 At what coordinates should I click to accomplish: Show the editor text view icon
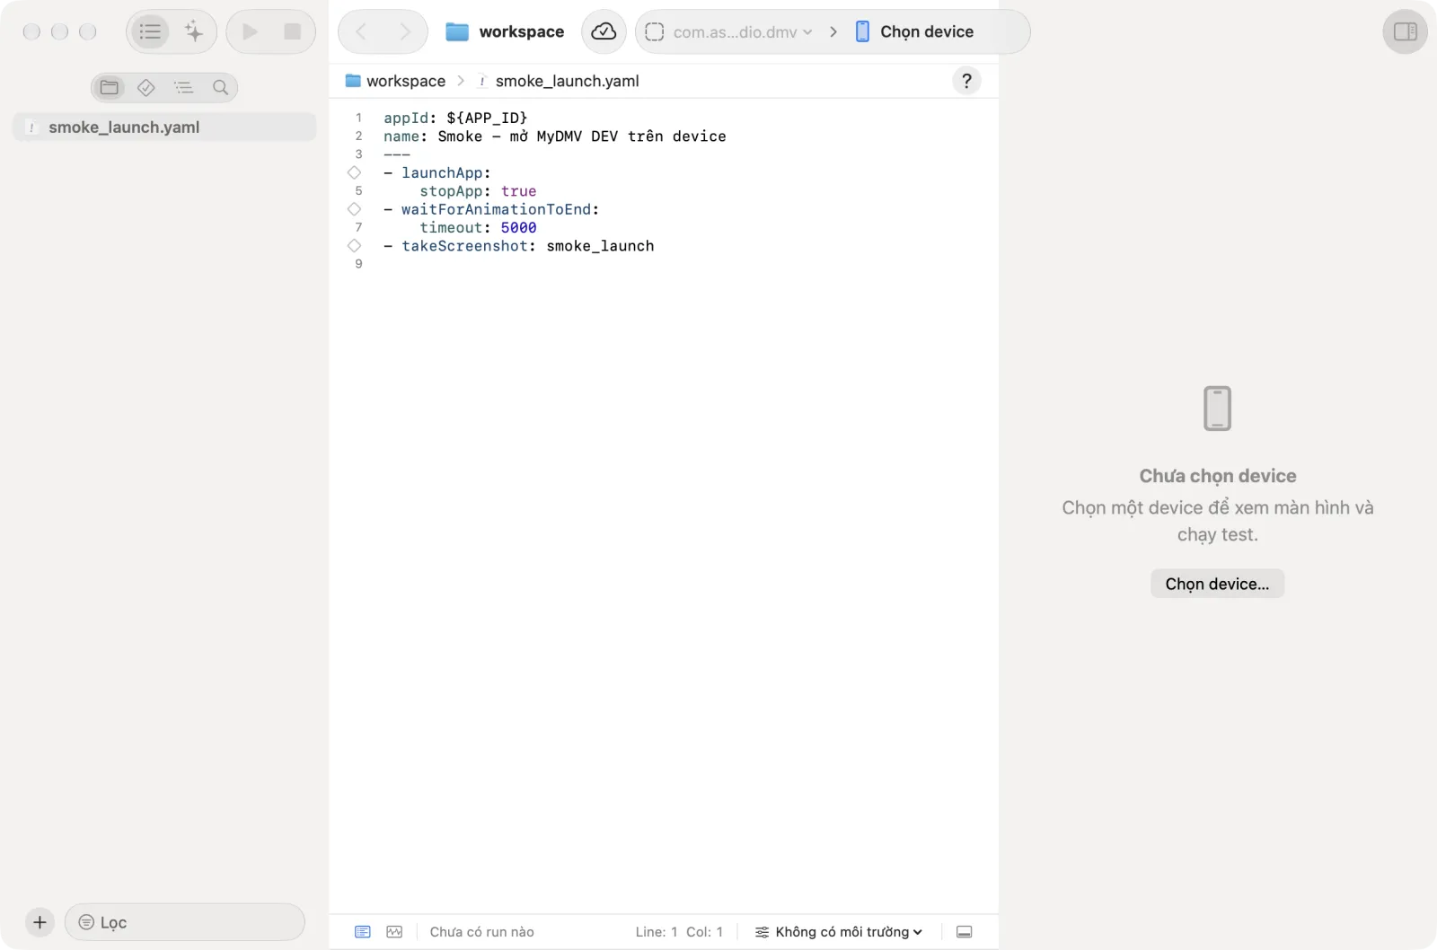point(363,932)
